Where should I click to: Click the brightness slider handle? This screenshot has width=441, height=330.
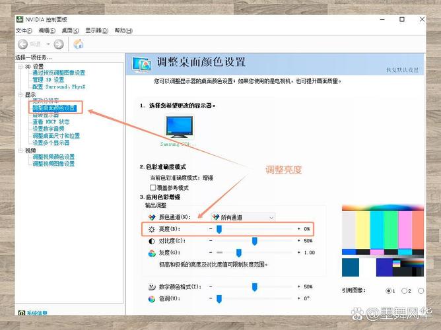pos(219,229)
